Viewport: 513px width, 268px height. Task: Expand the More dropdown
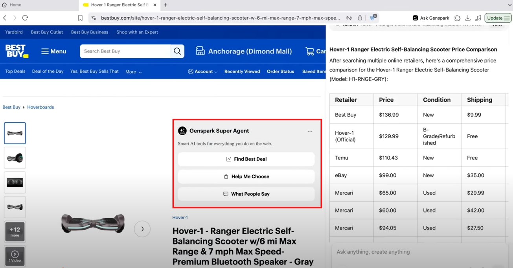point(133,72)
